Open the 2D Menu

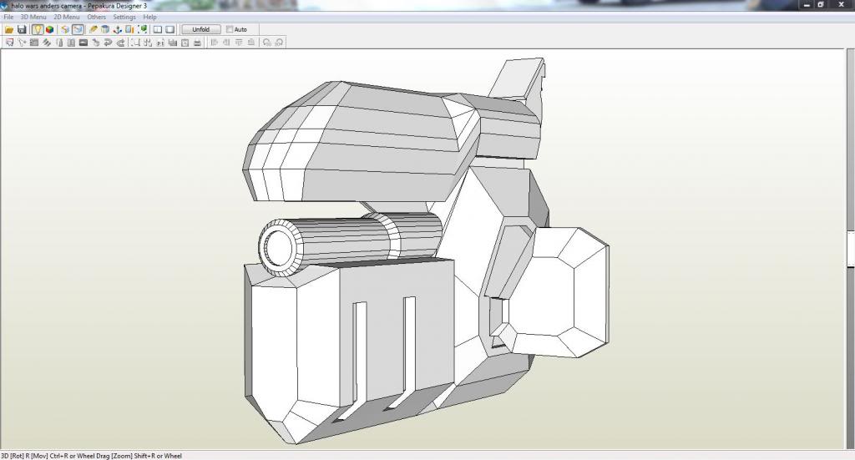click(x=67, y=17)
